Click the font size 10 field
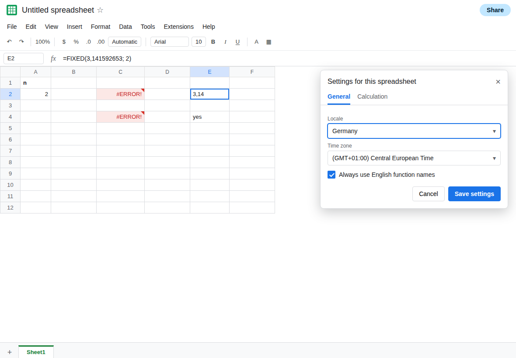Image resolution: width=516 pixels, height=358 pixels. 199,42
